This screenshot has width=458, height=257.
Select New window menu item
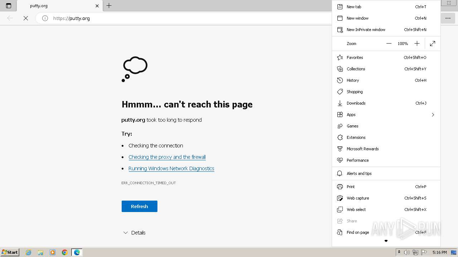(x=386, y=18)
